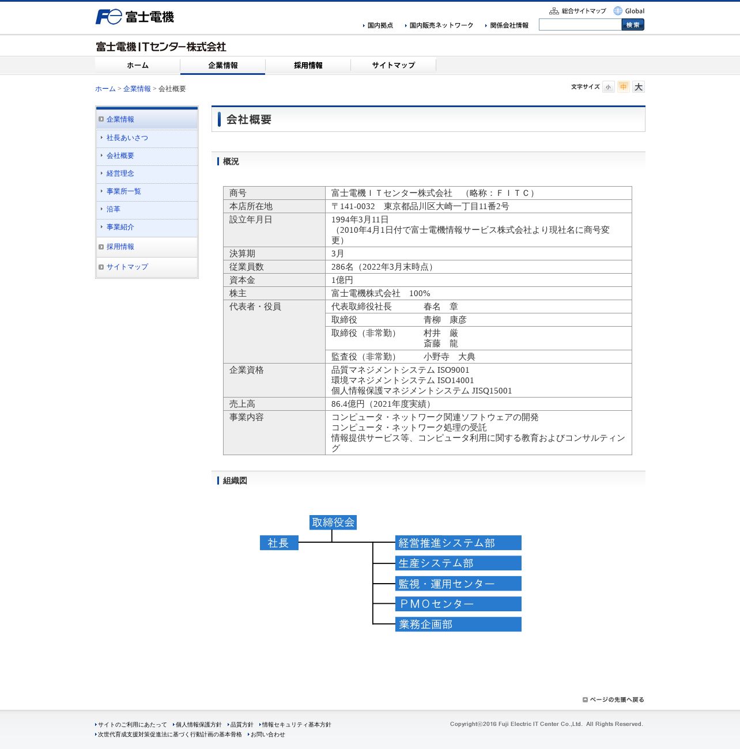Screen dimensions: 740x749
Task: Open 採用情報 in the sidebar
Action: point(120,247)
